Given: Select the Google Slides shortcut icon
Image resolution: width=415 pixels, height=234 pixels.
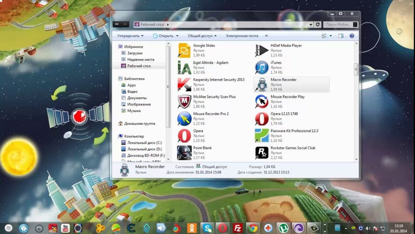Looking at the screenshot, I should click(x=184, y=51).
